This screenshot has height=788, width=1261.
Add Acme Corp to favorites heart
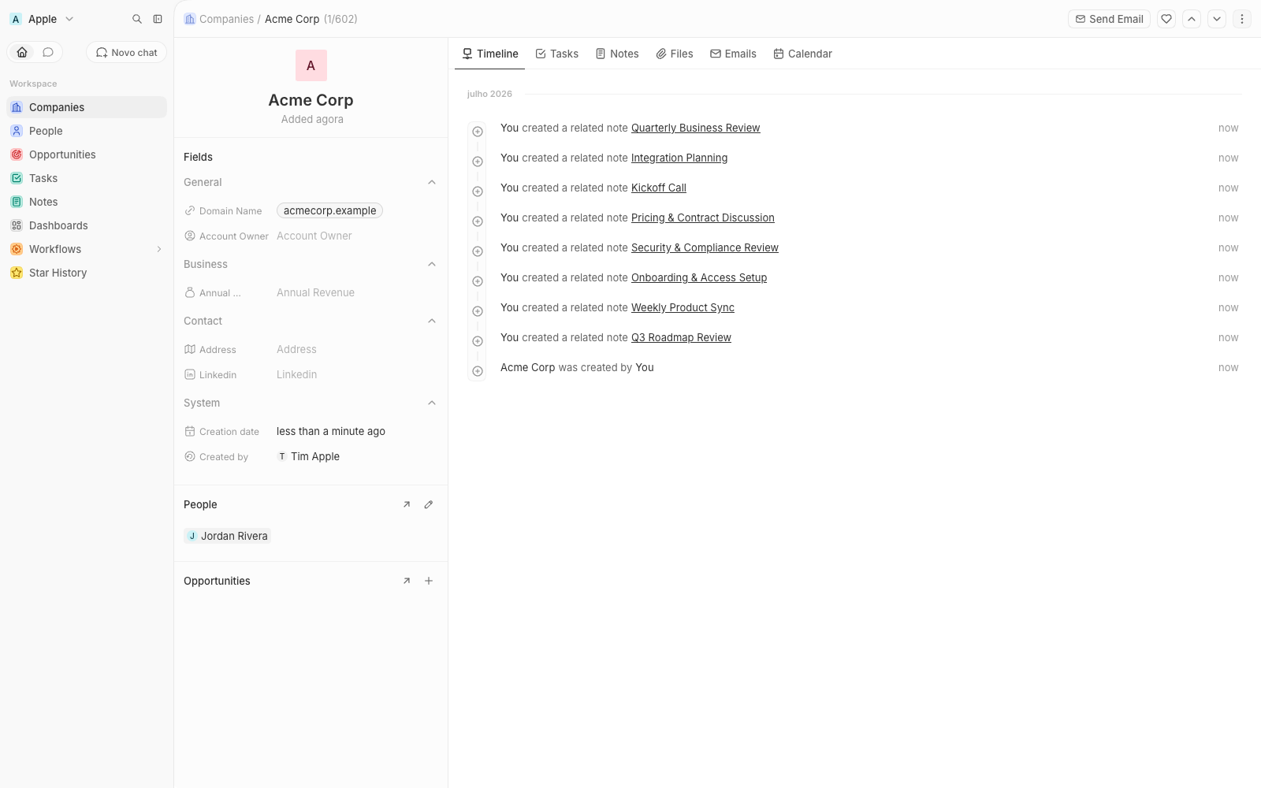(x=1166, y=19)
